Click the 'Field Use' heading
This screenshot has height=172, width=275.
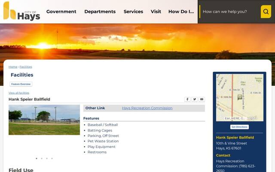coord(21,170)
